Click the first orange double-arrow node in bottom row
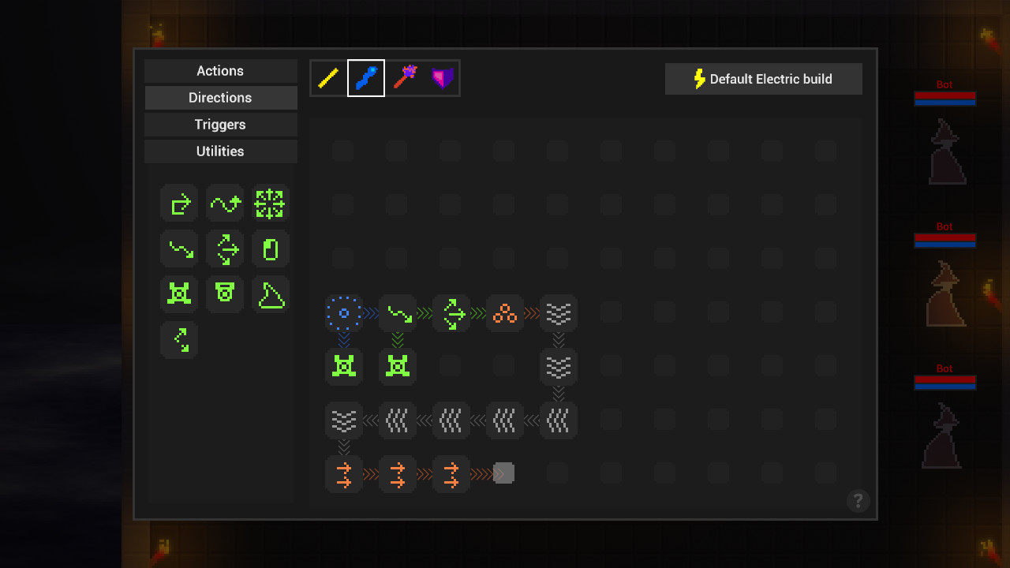 [x=344, y=474]
